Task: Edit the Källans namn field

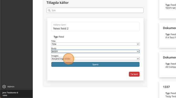Action: (x=95, y=27)
